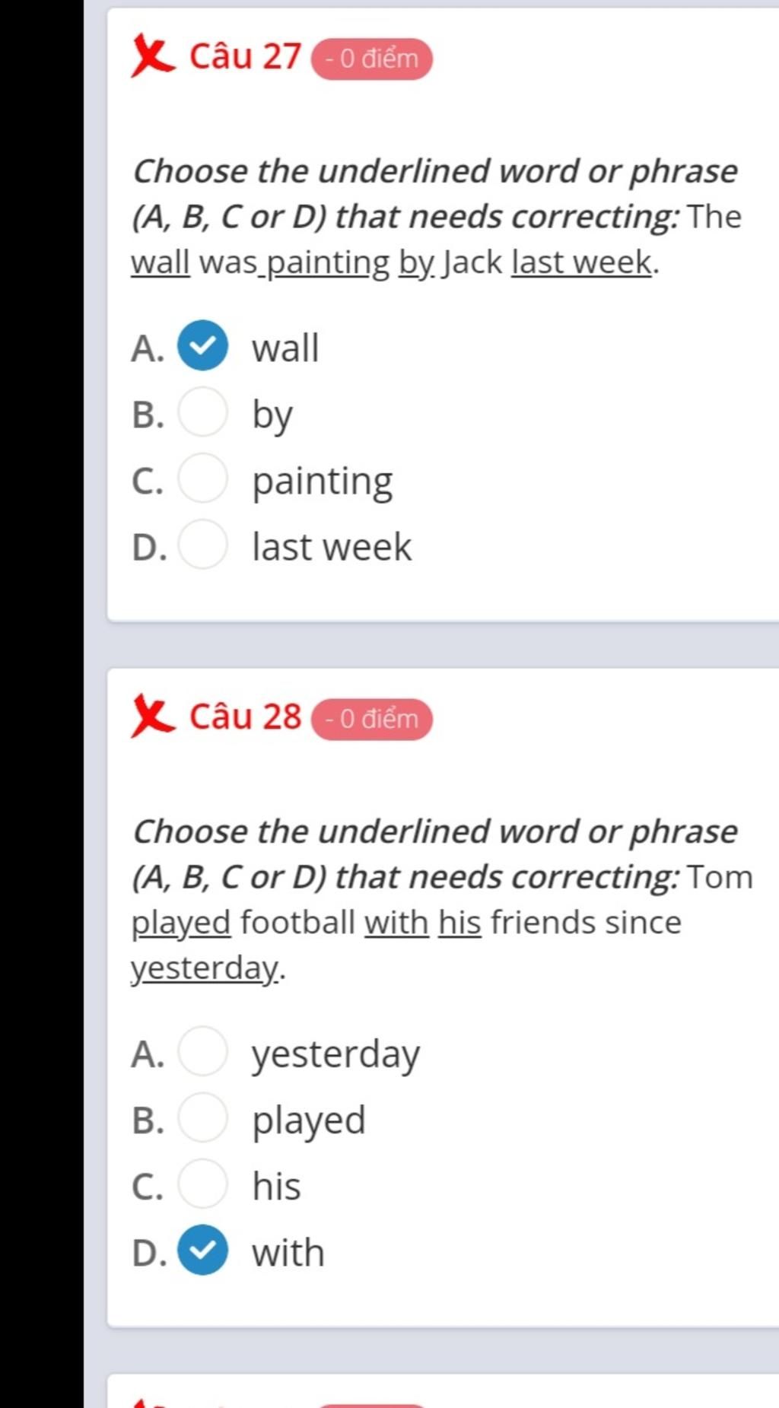Select option B 'played' in Câu 28
This screenshot has width=779, height=1408.
pos(202,1118)
